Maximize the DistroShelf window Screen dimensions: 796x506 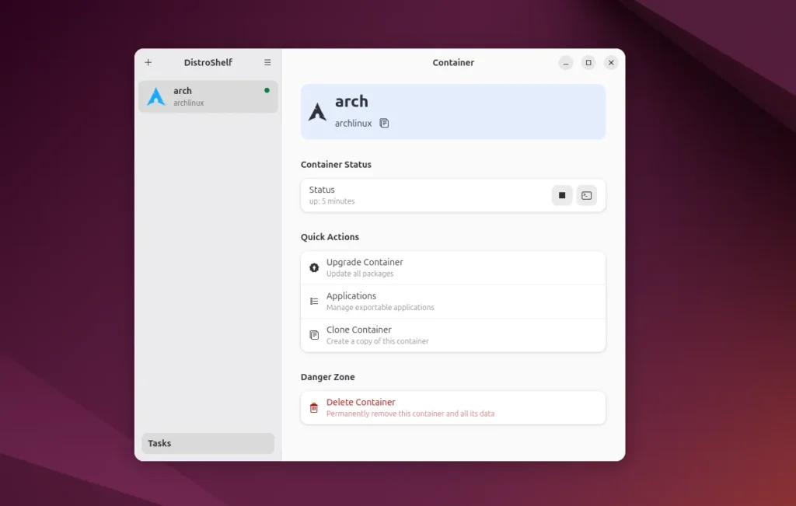tap(588, 62)
